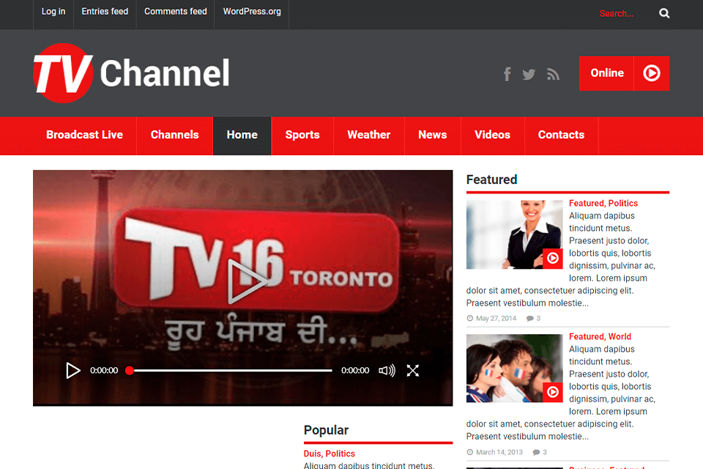Open the Channels menu item
Image resolution: width=703 pixels, height=469 pixels.
(x=174, y=135)
